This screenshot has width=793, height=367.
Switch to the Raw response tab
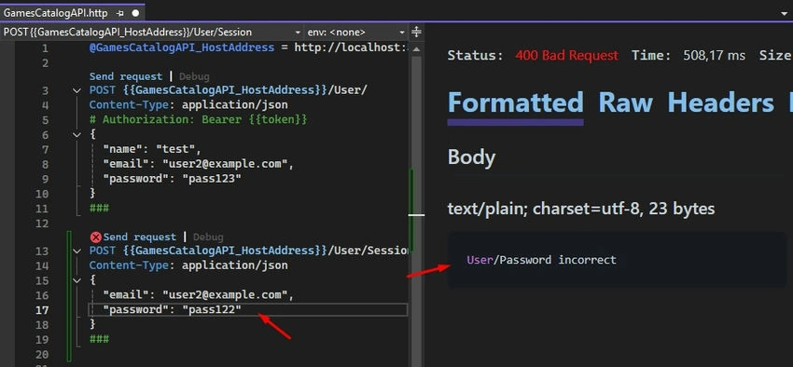pyautogui.click(x=625, y=102)
